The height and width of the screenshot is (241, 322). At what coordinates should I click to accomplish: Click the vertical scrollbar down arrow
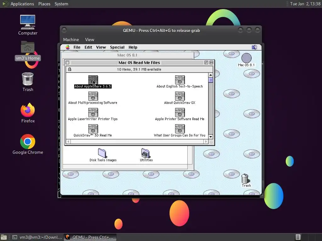pyautogui.click(x=210, y=137)
